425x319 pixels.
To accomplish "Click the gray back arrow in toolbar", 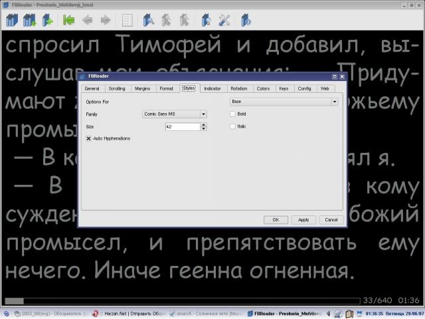I will point(87,20).
